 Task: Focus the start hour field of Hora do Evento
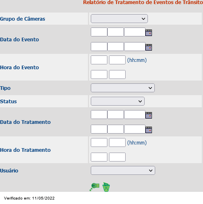(99, 60)
